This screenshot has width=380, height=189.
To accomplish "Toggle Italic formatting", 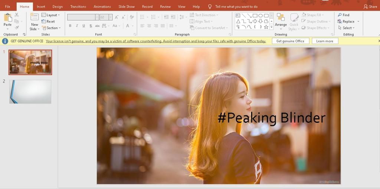I will [x=77, y=26].
